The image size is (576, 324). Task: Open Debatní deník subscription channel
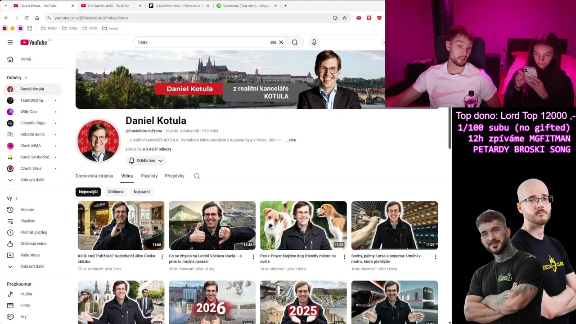click(x=32, y=135)
